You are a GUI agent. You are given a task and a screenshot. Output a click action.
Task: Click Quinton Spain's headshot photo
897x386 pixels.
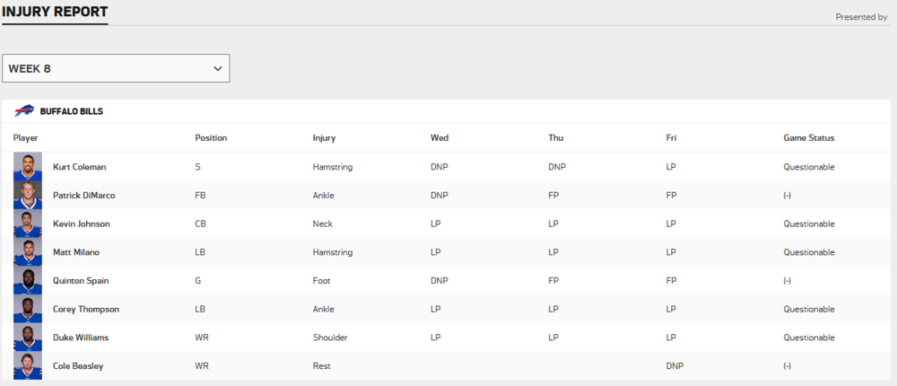tap(28, 281)
